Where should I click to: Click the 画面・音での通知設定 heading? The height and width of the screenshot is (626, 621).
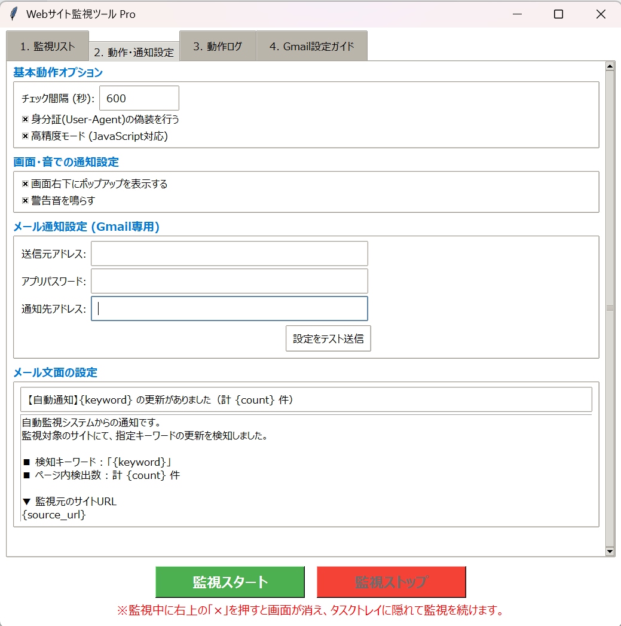click(x=66, y=161)
